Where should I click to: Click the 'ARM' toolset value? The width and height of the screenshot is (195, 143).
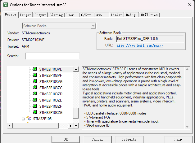point(25,46)
